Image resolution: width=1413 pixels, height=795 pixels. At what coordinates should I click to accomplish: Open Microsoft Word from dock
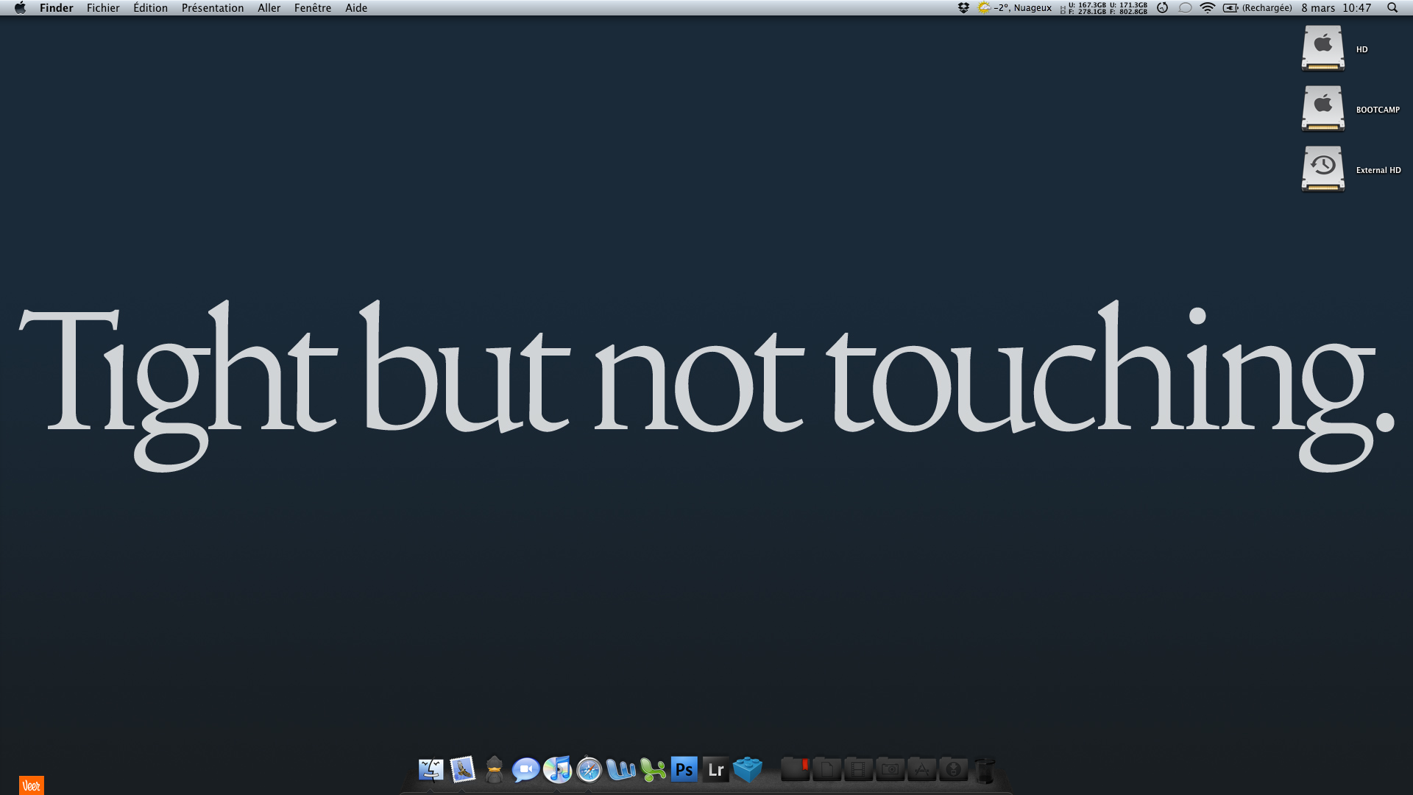(x=620, y=770)
